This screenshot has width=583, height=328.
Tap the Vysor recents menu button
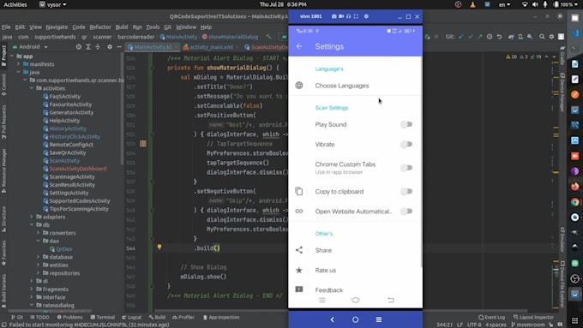[x=378, y=319]
